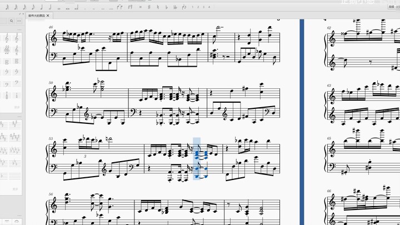Apply double sharp accidental
The image size is (400, 225).
tap(141, 7)
